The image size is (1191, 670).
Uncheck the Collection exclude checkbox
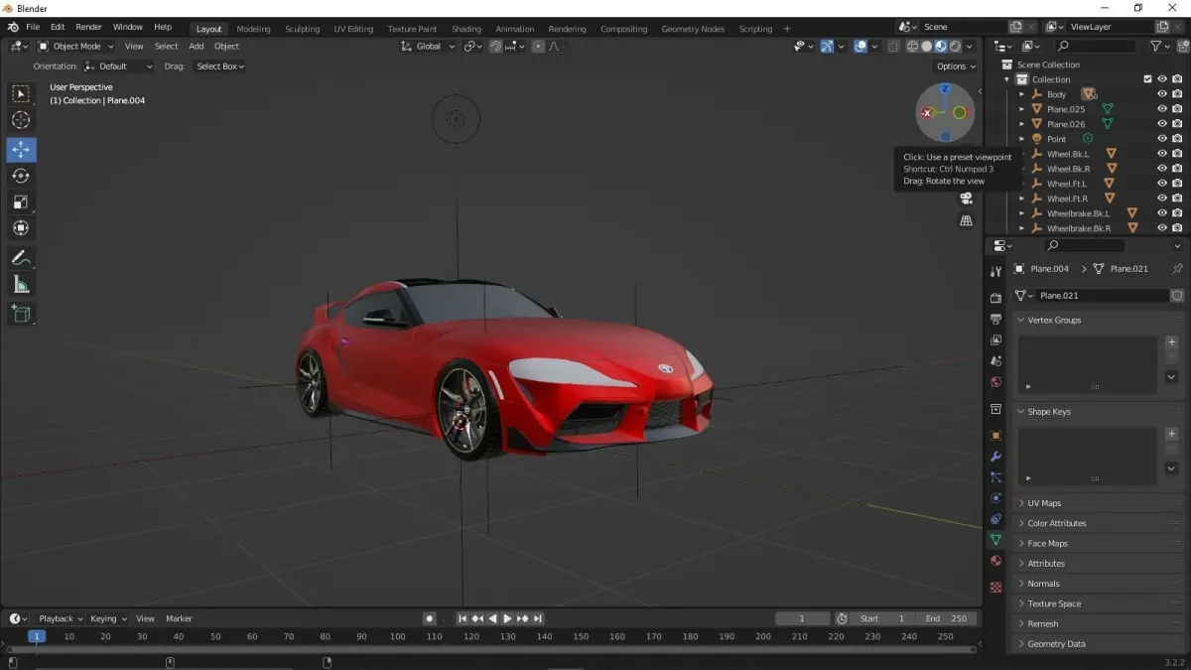point(1147,79)
